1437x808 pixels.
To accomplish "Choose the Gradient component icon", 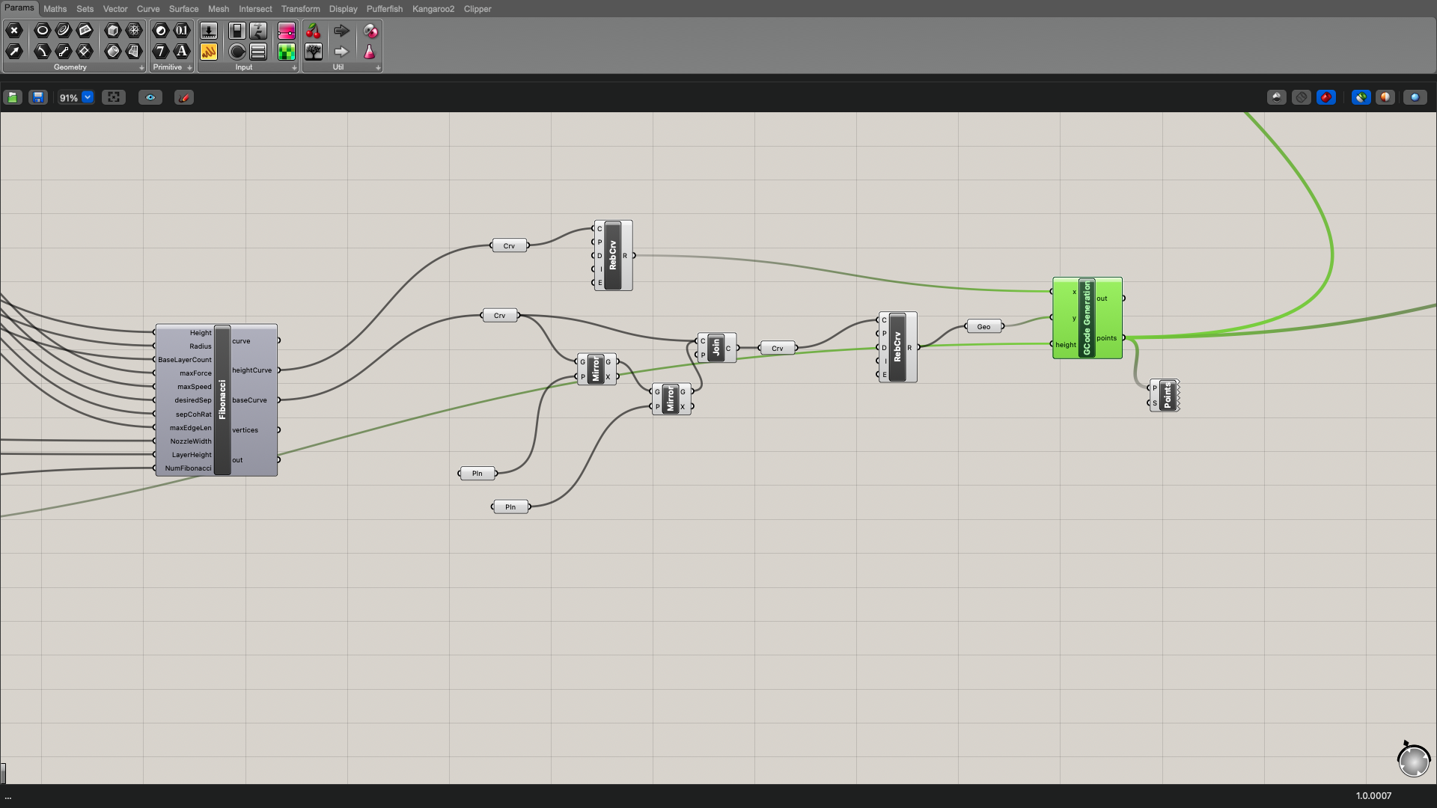I will (x=287, y=31).
